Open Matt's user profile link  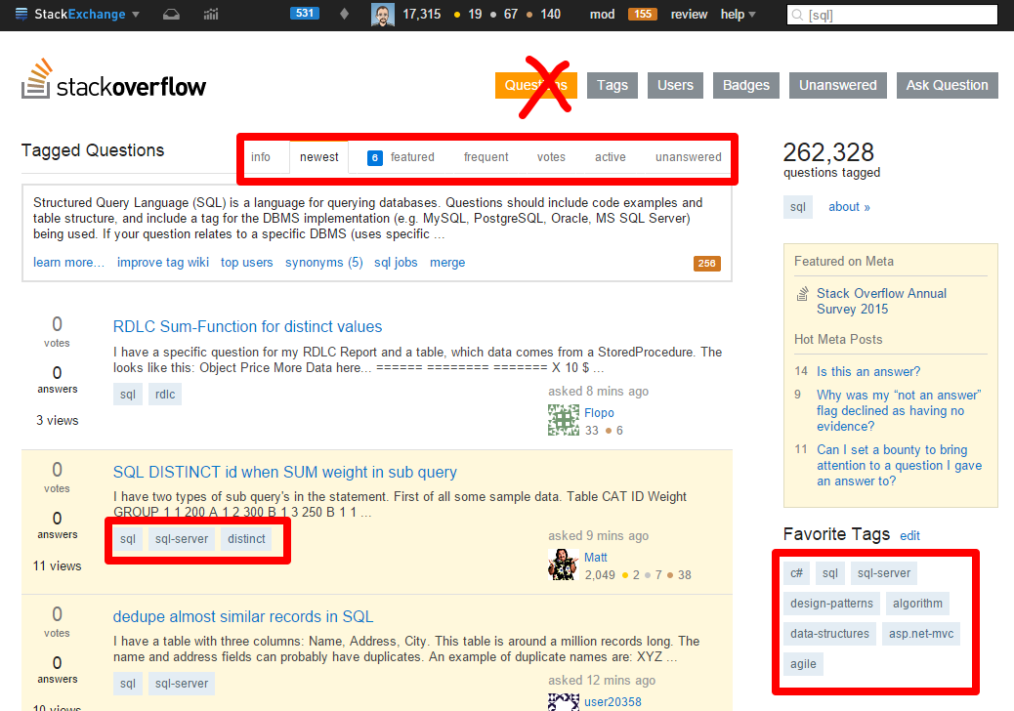click(x=596, y=557)
